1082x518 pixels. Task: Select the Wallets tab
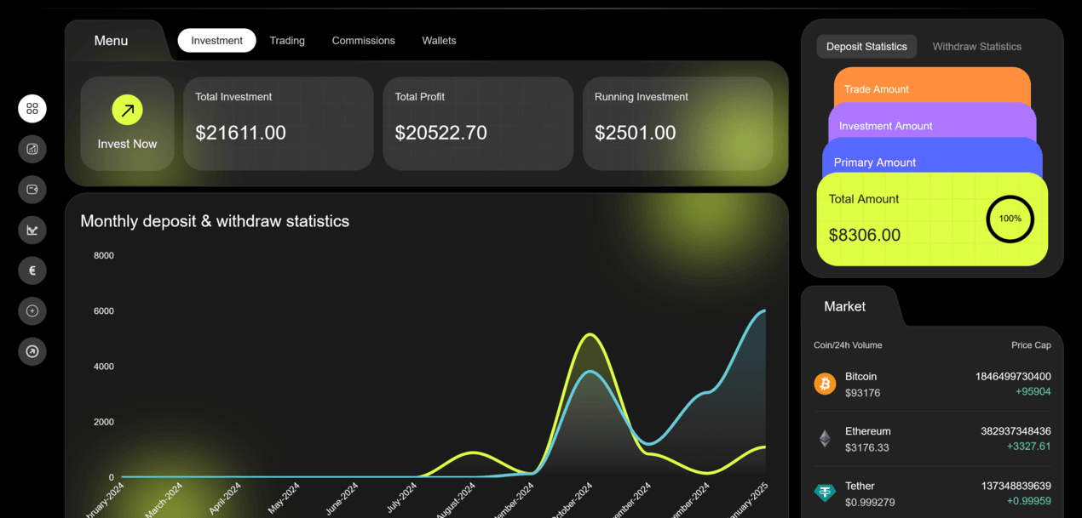(x=439, y=41)
